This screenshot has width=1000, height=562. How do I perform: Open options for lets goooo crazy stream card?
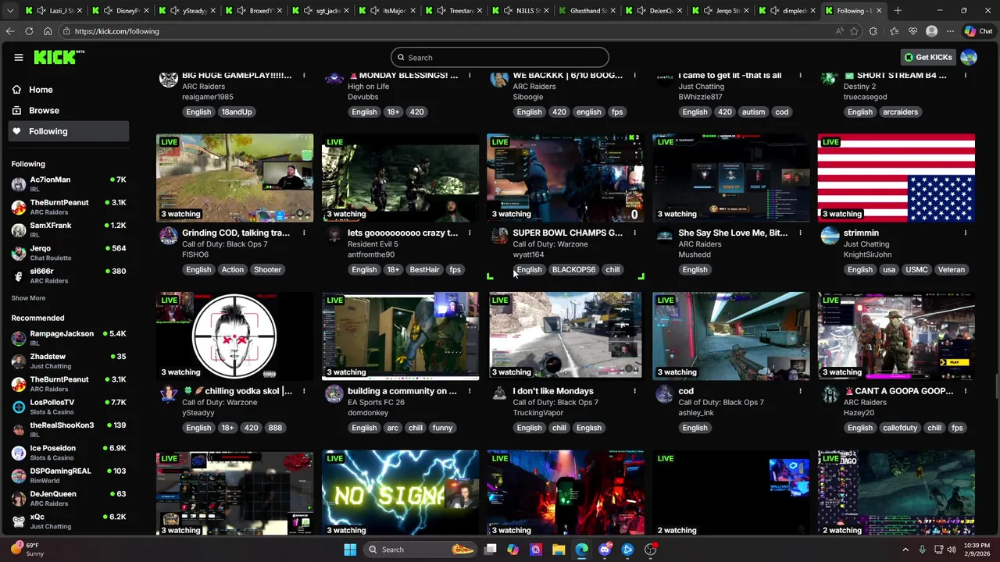(x=470, y=233)
